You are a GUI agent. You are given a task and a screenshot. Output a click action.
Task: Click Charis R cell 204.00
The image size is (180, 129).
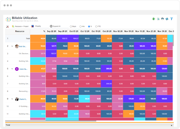pyautogui.click(x=140, y=99)
